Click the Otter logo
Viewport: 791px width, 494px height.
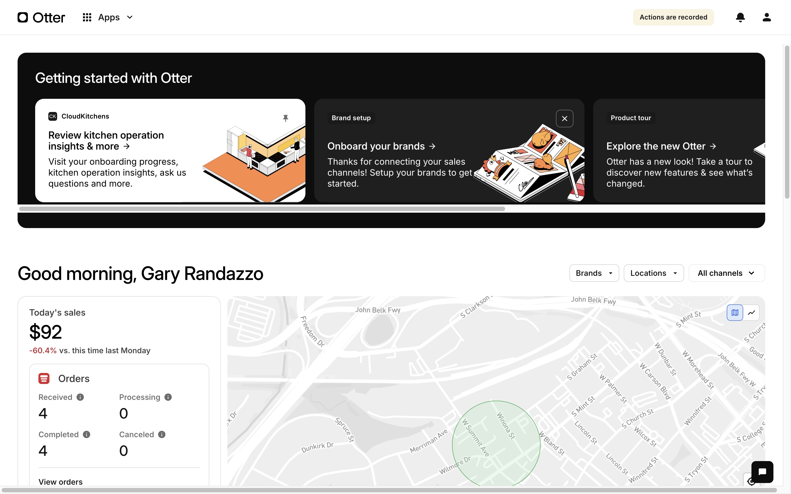point(41,17)
